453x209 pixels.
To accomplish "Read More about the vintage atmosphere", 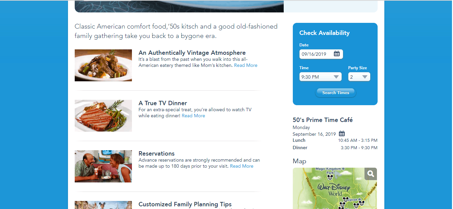I will coord(246,65).
